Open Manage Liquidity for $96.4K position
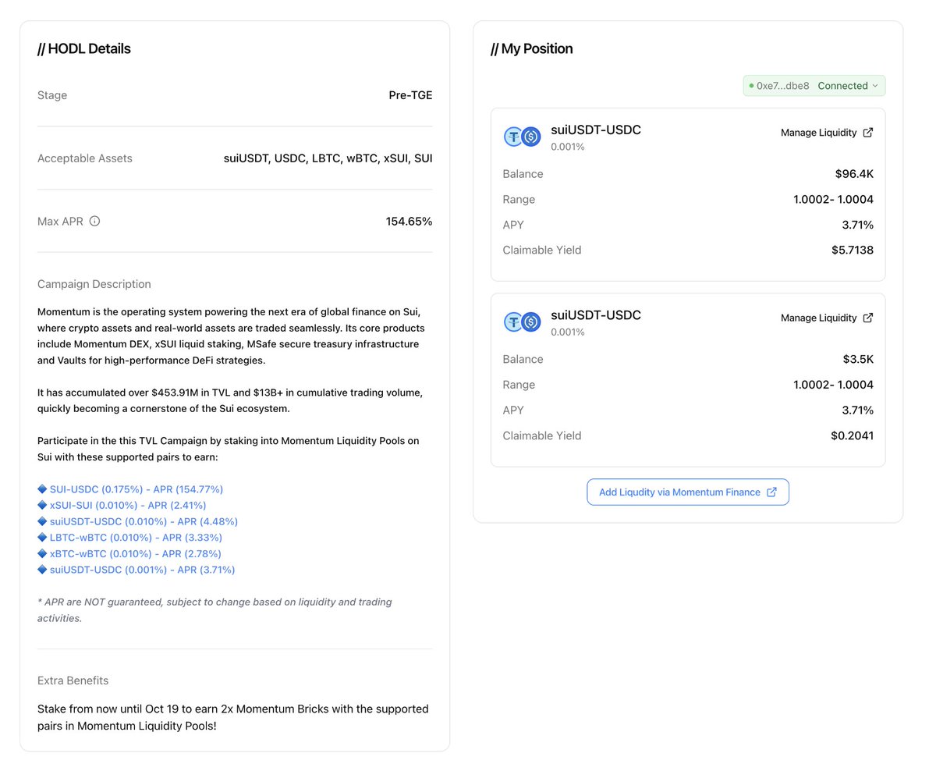The width and height of the screenshot is (936, 764). click(x=818, y=133)
